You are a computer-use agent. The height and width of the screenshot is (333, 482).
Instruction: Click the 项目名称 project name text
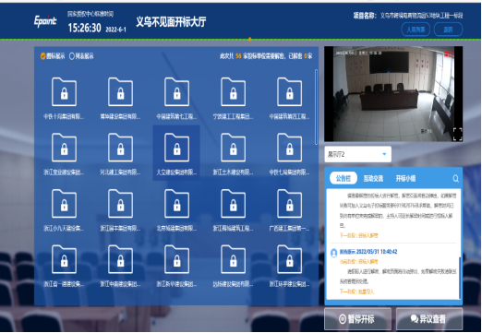[x=408, y=16]
